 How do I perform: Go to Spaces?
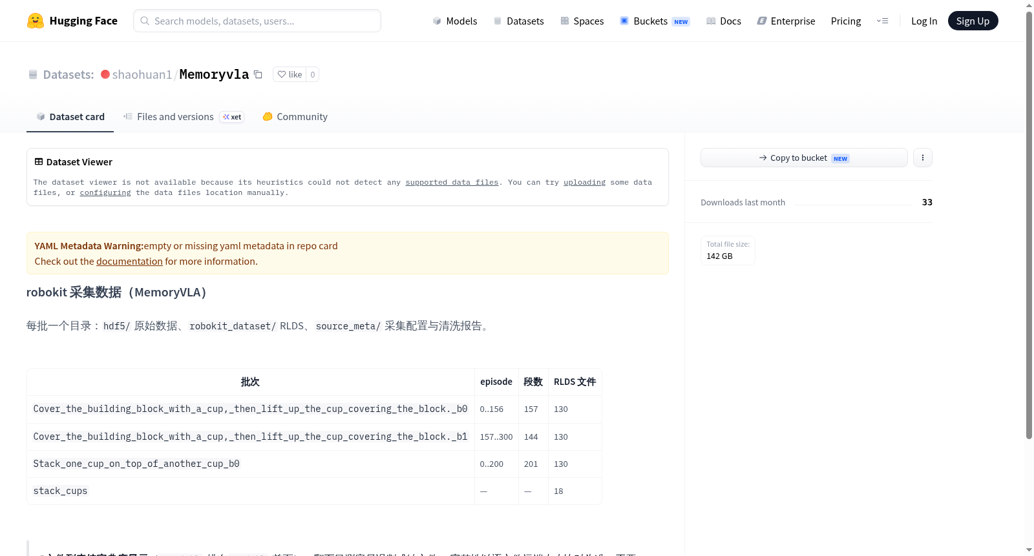(x=582, y=21)
